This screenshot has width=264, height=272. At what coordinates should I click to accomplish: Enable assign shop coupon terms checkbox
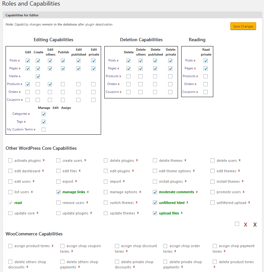[62, 246]
